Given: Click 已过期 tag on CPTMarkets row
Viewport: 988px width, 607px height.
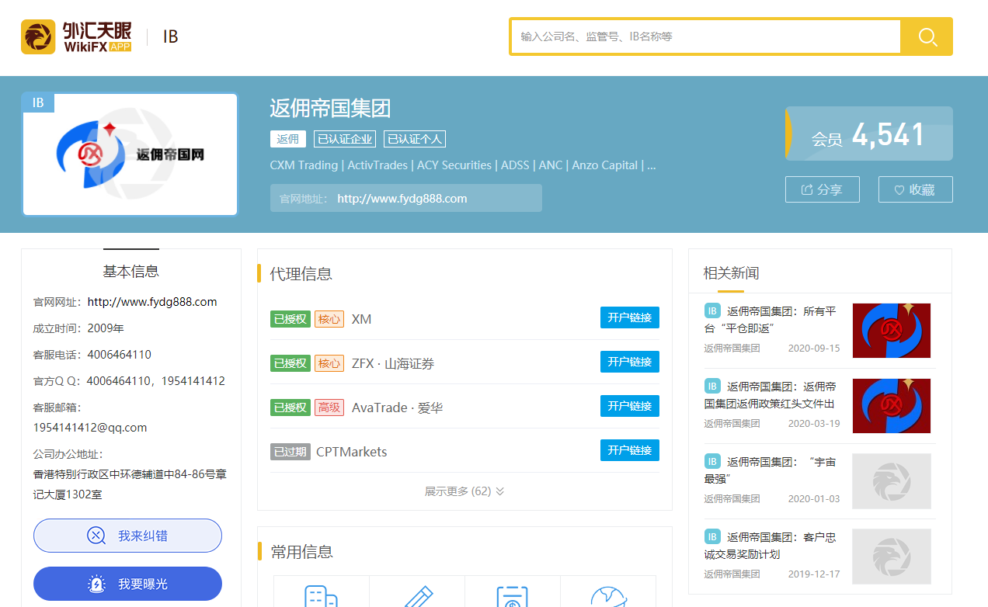Looking at the screenshot, I should click(290, 452).
